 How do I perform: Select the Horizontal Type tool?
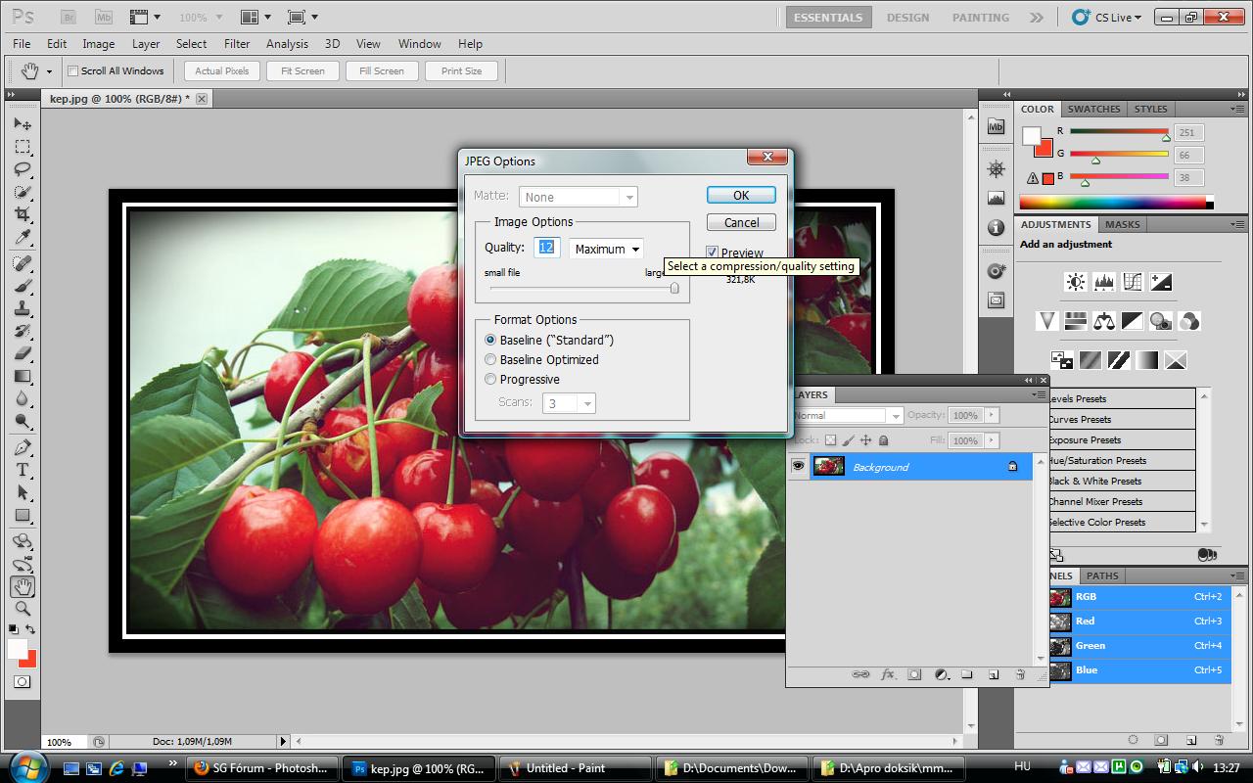coord(23,470)
